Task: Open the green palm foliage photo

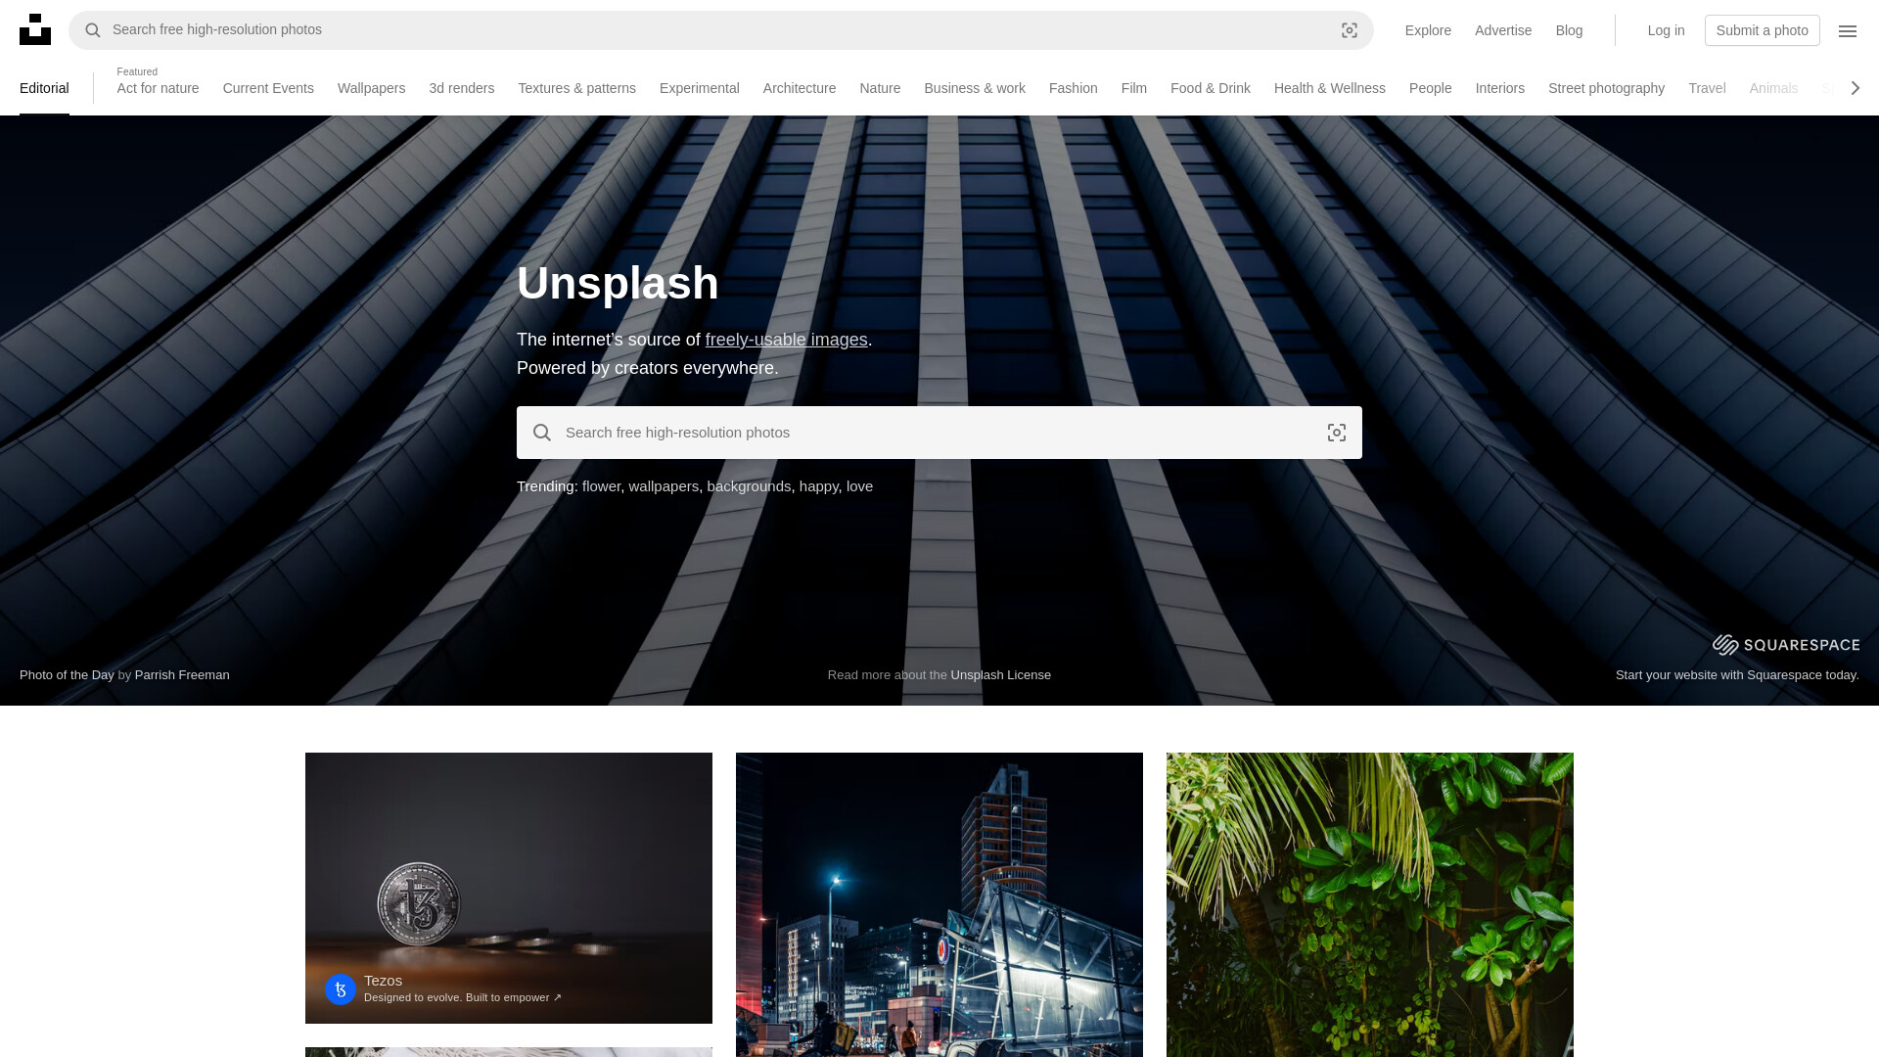Action: (x=1370, y=904)
